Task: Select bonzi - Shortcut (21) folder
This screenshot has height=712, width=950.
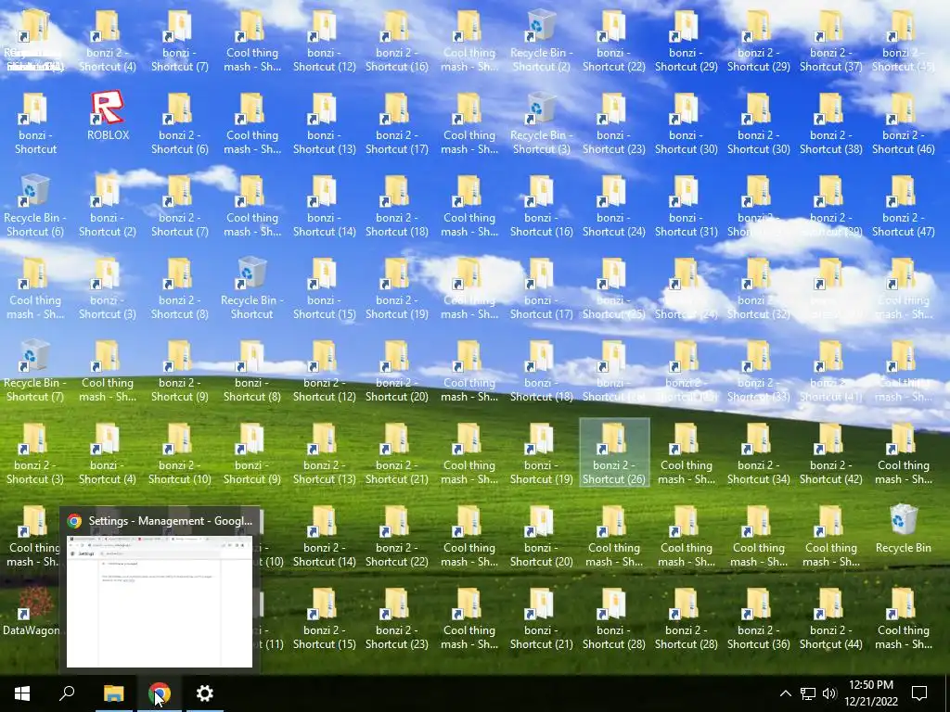Action: pos(542,618)
